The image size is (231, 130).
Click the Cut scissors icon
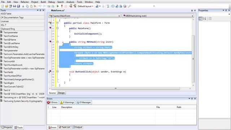coord(23,6)
